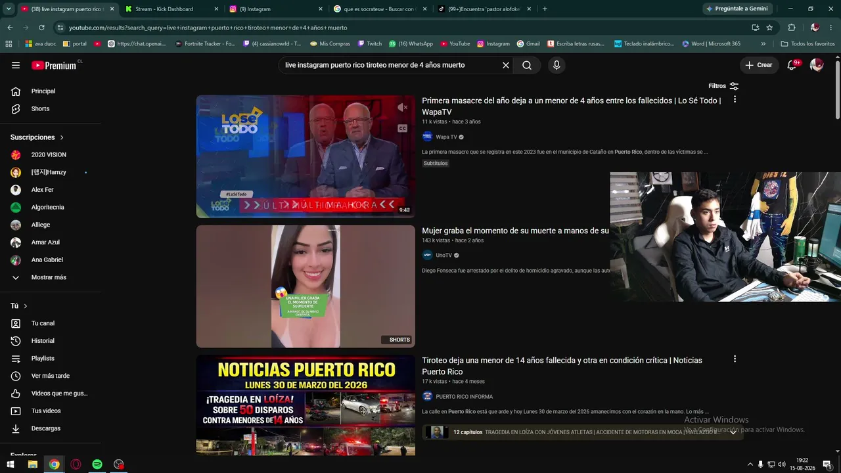Unmute the Lo Sé Todo thumbnail preview
This screenshot has width=841, height=473.
pos(402,107)
